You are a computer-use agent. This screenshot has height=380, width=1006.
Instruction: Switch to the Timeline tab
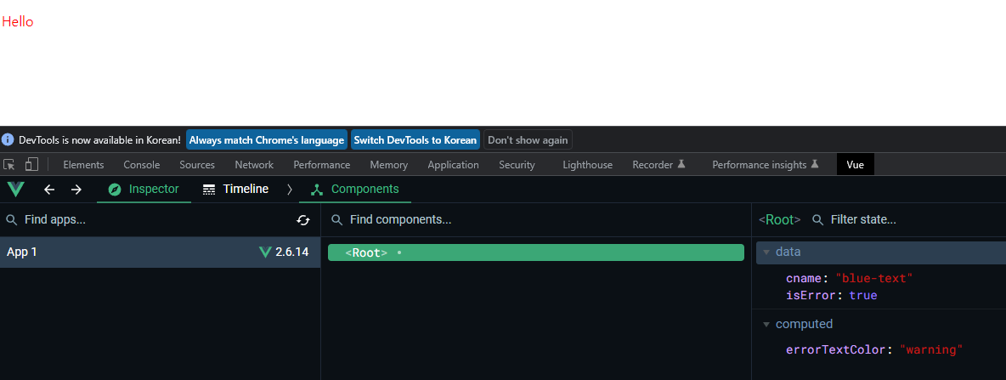(235, 190)
